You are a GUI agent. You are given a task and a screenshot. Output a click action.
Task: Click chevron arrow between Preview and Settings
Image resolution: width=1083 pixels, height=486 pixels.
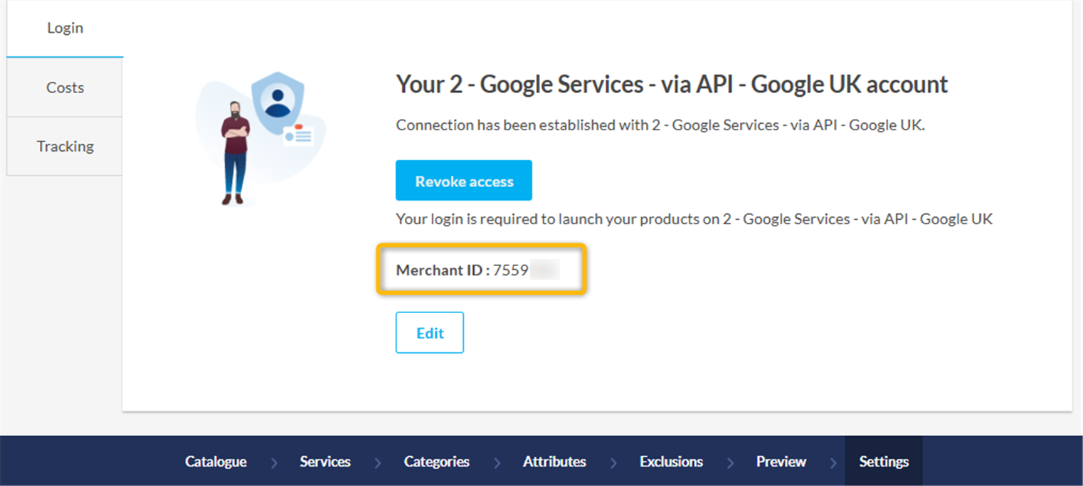833,463
